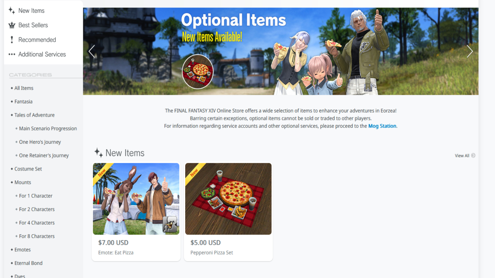Click the Recommended exclamation mark icon
Image resolution: width=495 pixels, height=278 pixels.
(x=12, y=40)
